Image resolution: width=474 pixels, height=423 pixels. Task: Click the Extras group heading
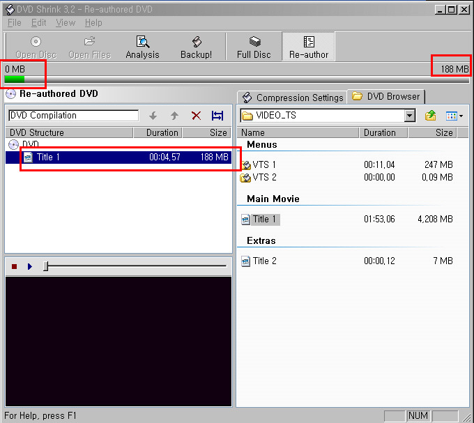point(261,241)
